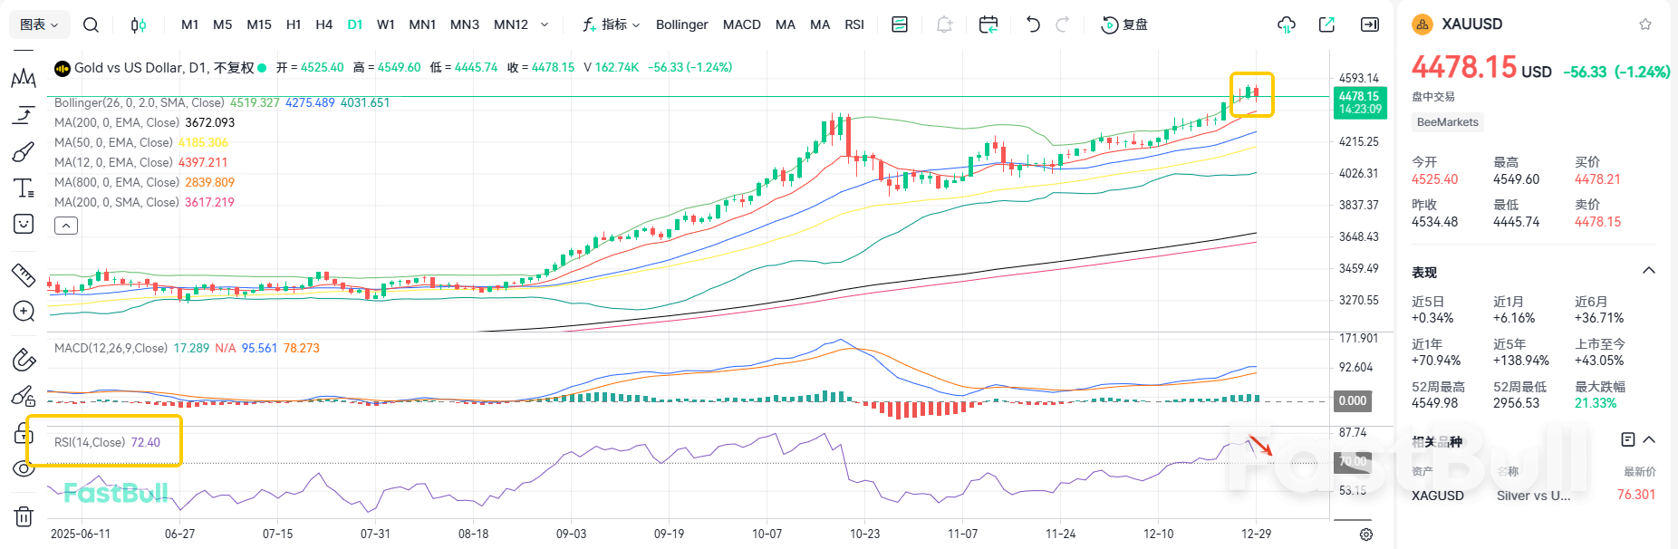
Task: Click the candlestick chart style icon
Action: point(138,24)
